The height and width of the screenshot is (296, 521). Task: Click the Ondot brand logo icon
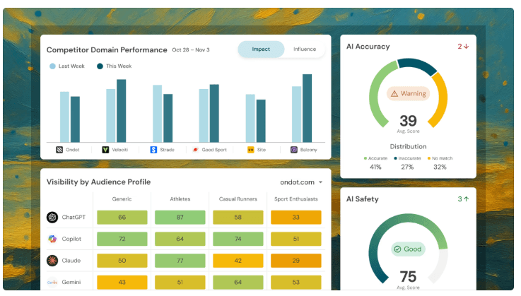tap(59, 150)
